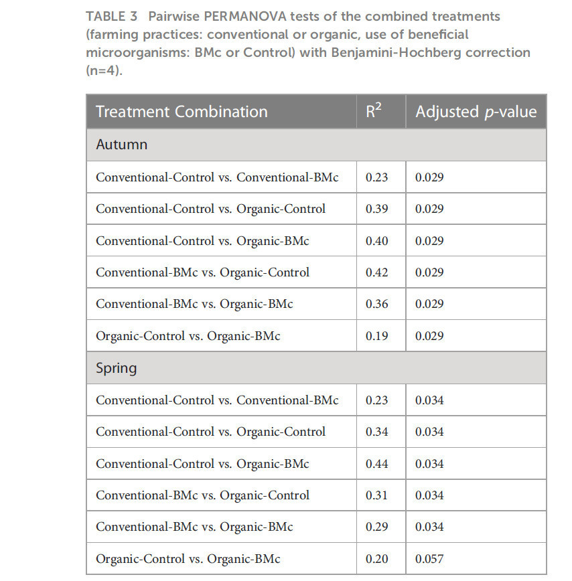Click Spring Conventional-Control vs. Conventional-BMc row
The image size is (572, 581).
[316, 400]
